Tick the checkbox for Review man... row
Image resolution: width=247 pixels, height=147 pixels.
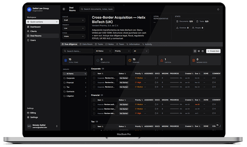pyautogui.click(x=94, y=109)
